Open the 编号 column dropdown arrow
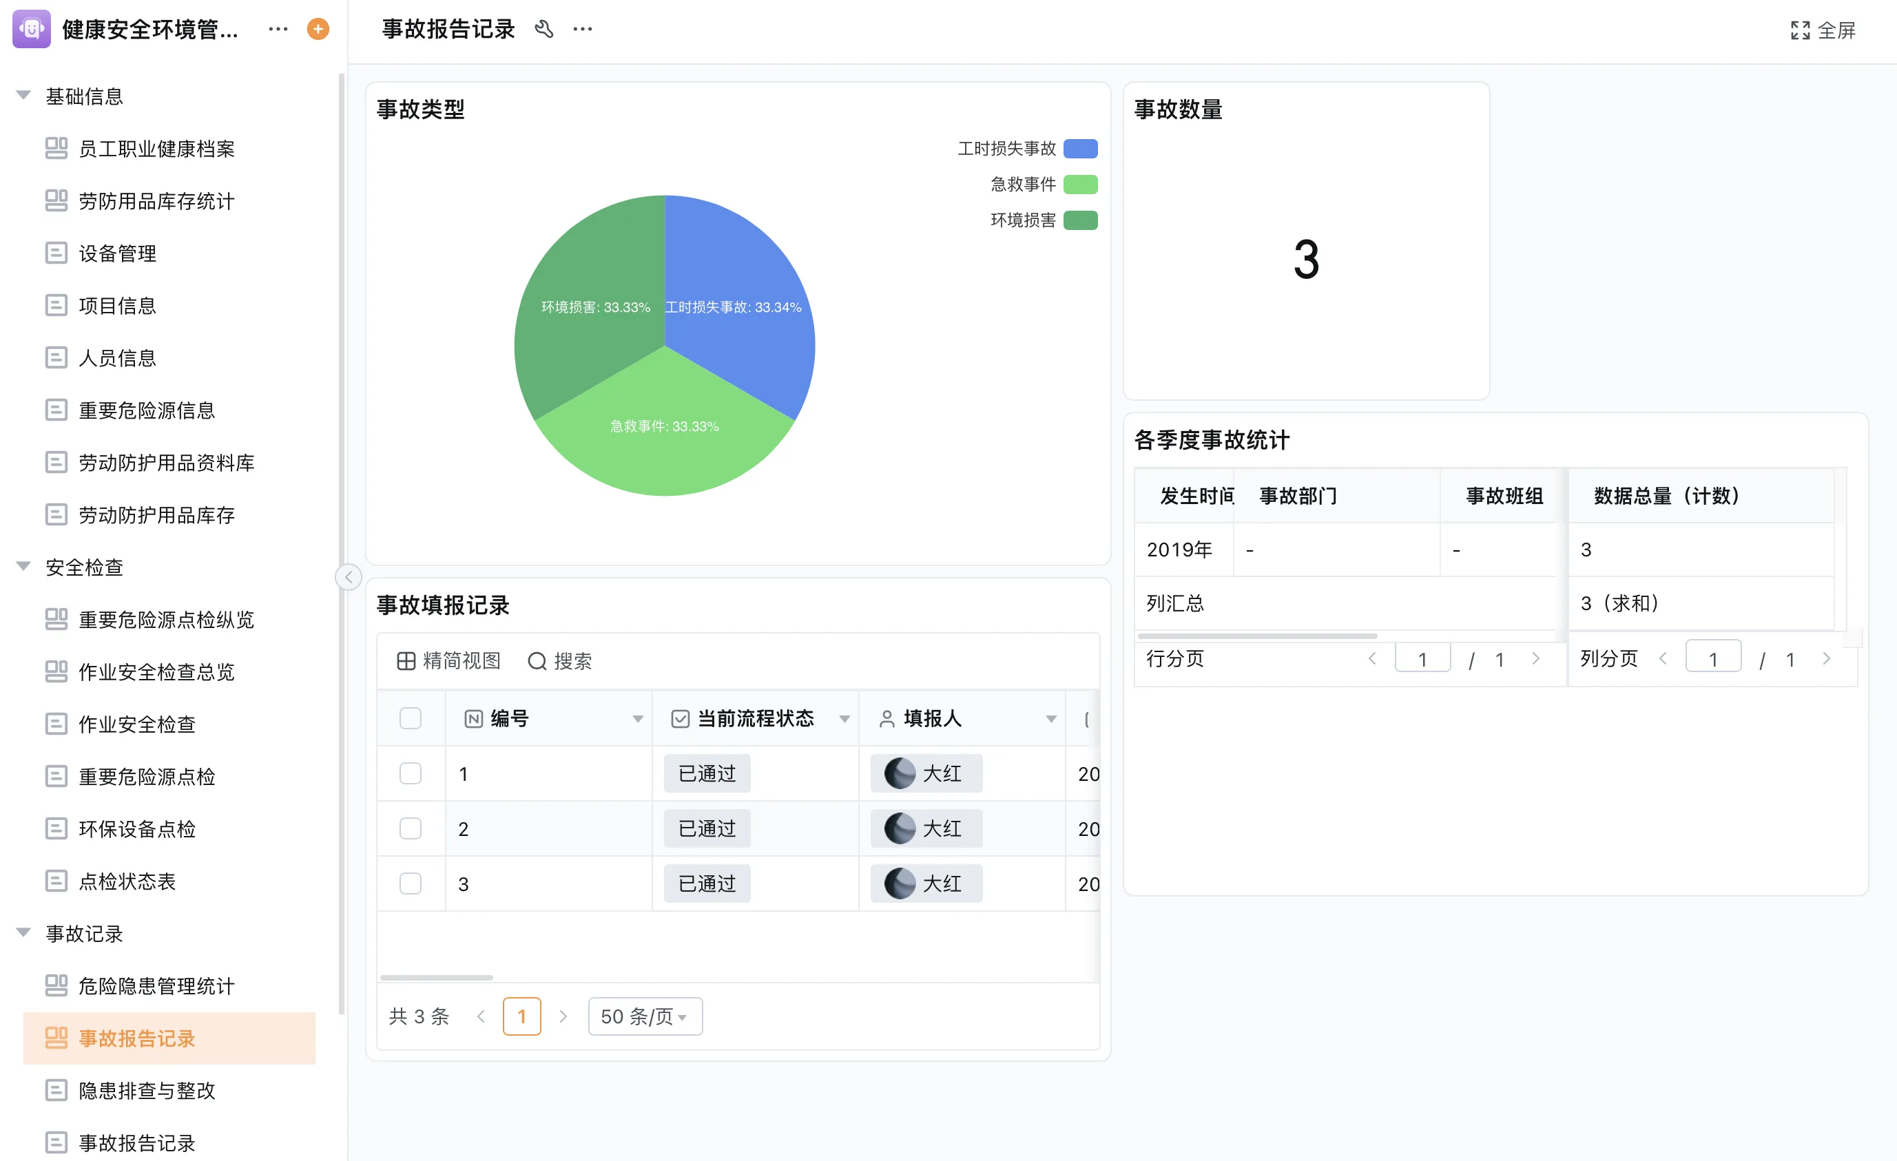The image size is (1897, 1161). click(637, 719)
